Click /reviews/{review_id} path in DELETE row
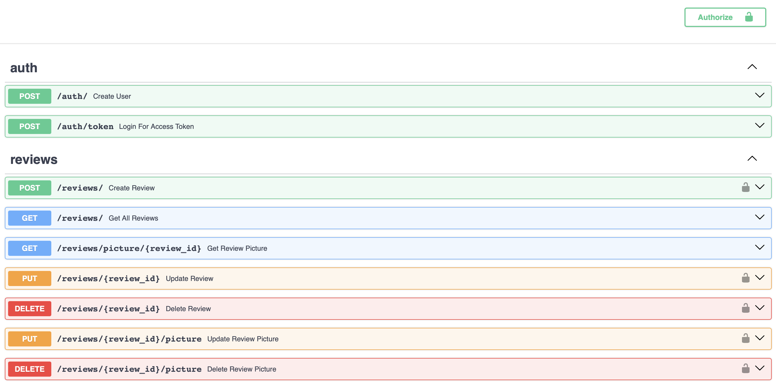Viewport: 776px width, 392px height. (x=109, y=309)
